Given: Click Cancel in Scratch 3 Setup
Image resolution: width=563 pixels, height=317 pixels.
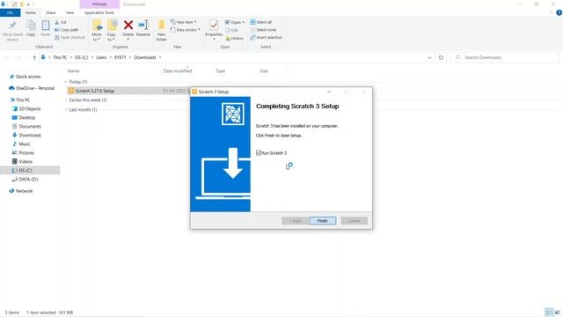Looking at the screenshot, I should click(354, 221).
